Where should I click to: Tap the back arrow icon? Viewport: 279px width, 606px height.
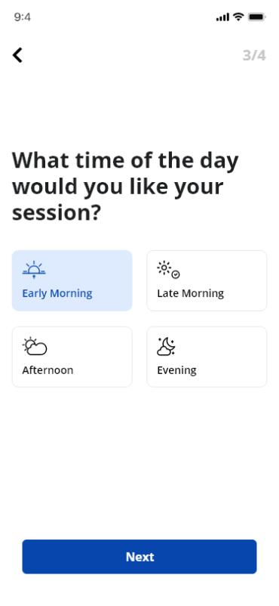pos(18,55)
